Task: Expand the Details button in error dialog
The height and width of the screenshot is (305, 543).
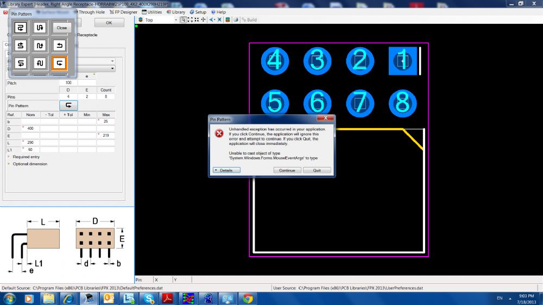Action: 226,170
